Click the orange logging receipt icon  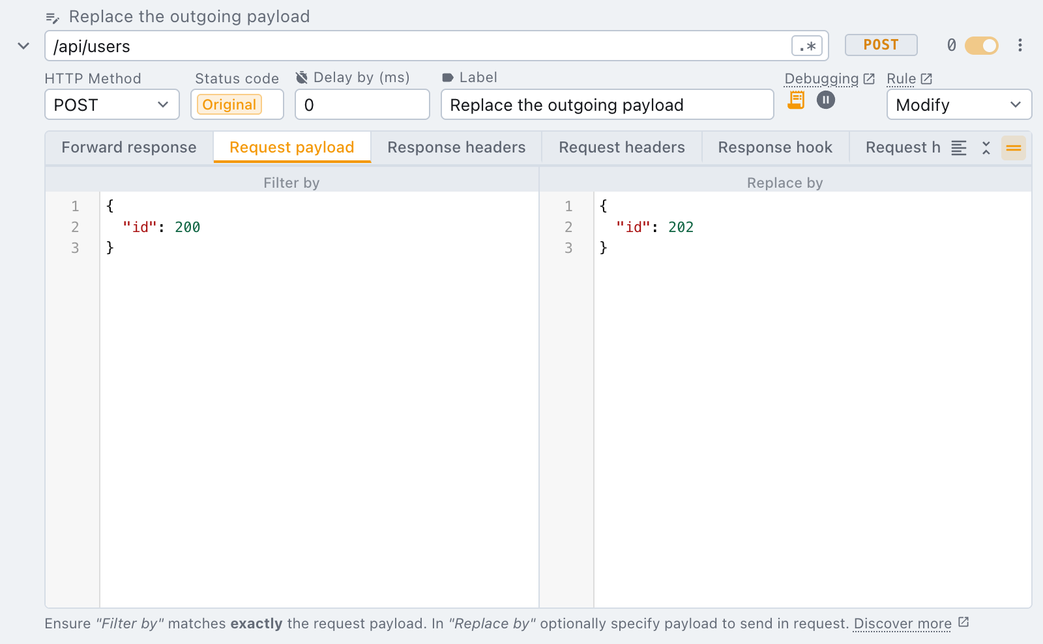[x=796, y=100]
